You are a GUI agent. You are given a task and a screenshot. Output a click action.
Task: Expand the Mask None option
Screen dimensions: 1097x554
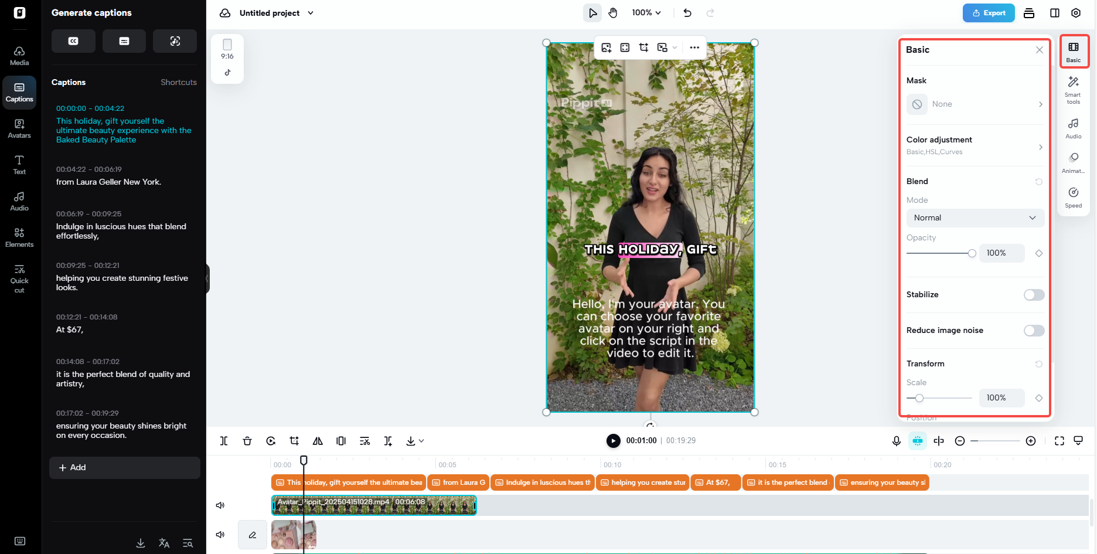(975, 104)
